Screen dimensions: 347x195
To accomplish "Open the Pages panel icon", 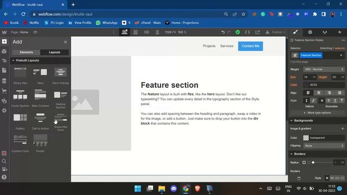I will point(4,70).
